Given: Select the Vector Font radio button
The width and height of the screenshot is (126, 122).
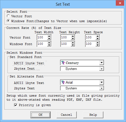Looking at the screenshot, I should (x=8, y=16).
